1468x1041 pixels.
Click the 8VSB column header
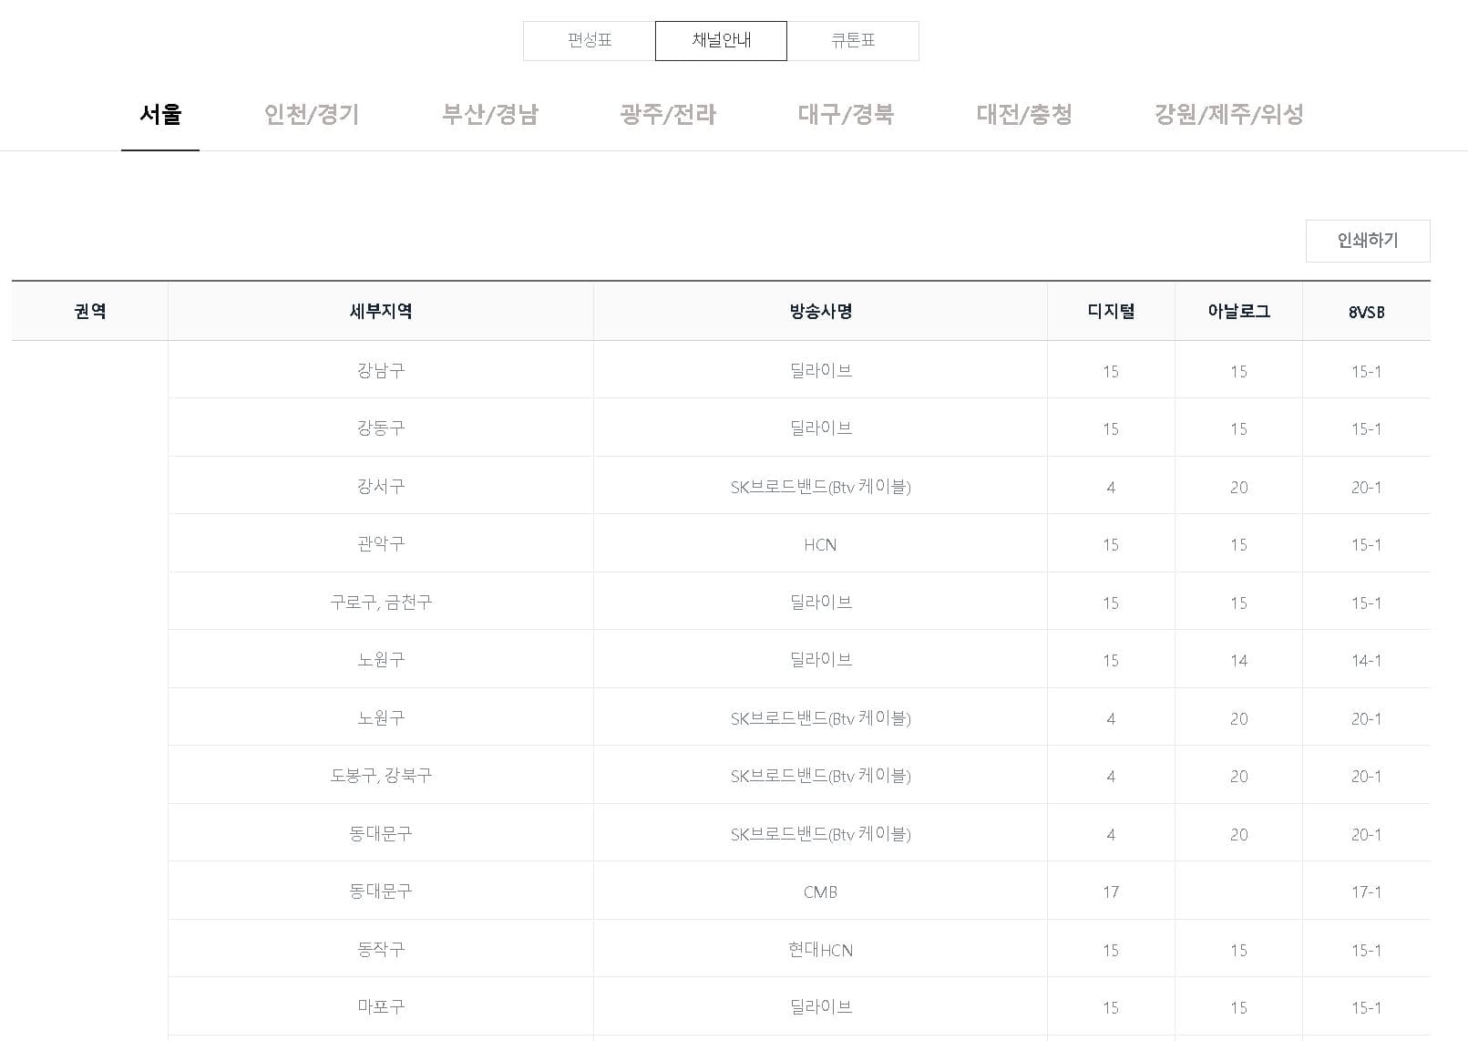coord(1366,311)
